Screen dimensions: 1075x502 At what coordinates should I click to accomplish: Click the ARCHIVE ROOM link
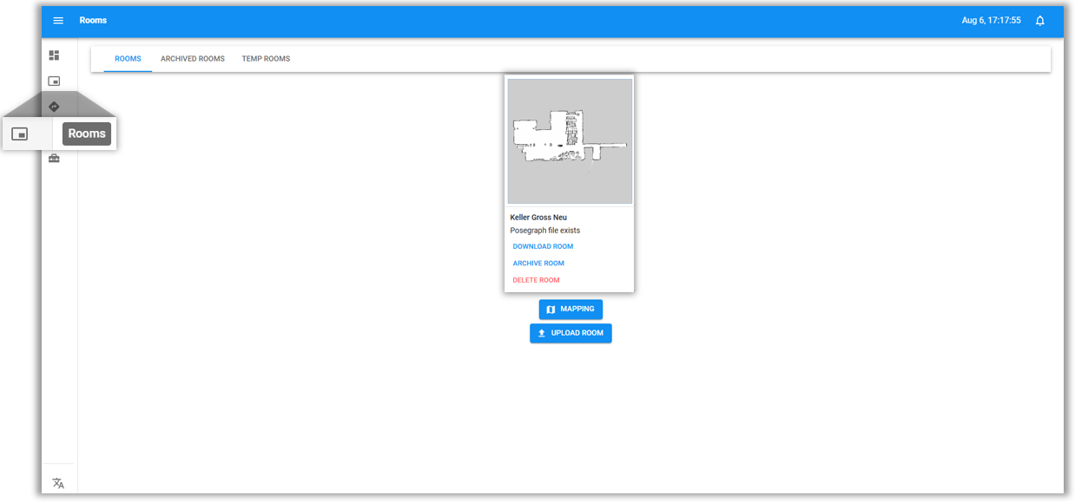tap(538, 264)
